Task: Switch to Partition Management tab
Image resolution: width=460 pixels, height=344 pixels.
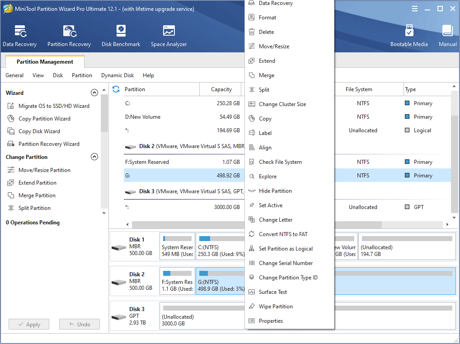Action: click(x=45, y=61)
